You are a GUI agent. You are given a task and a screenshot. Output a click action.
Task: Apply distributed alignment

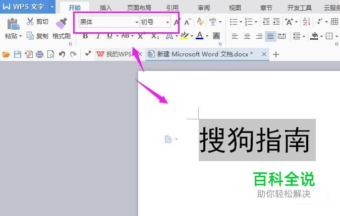[x=281, y=36]
